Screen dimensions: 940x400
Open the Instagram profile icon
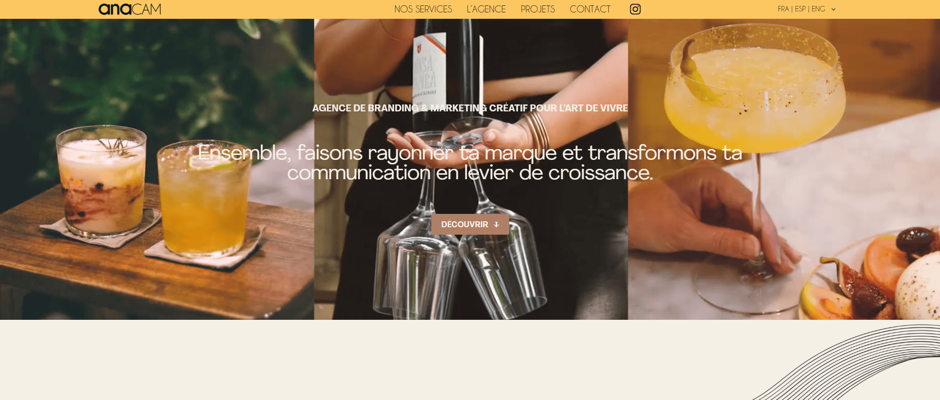click(x=635, y=9)
